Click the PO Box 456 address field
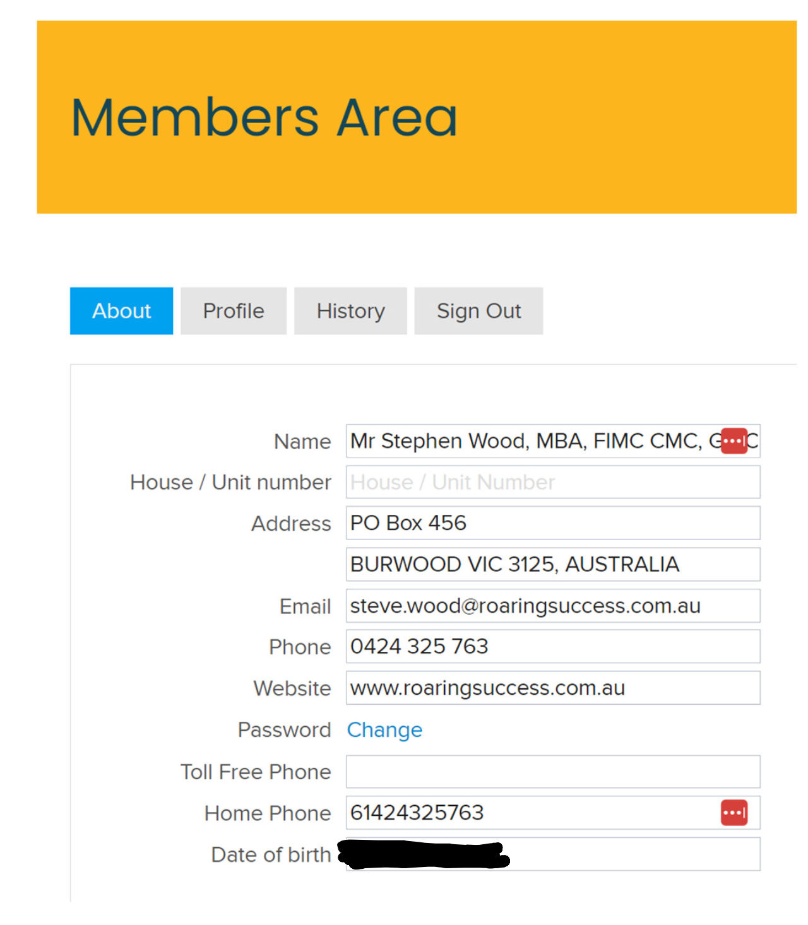Viewport: 808px width, 925px height. click(552, 523)
